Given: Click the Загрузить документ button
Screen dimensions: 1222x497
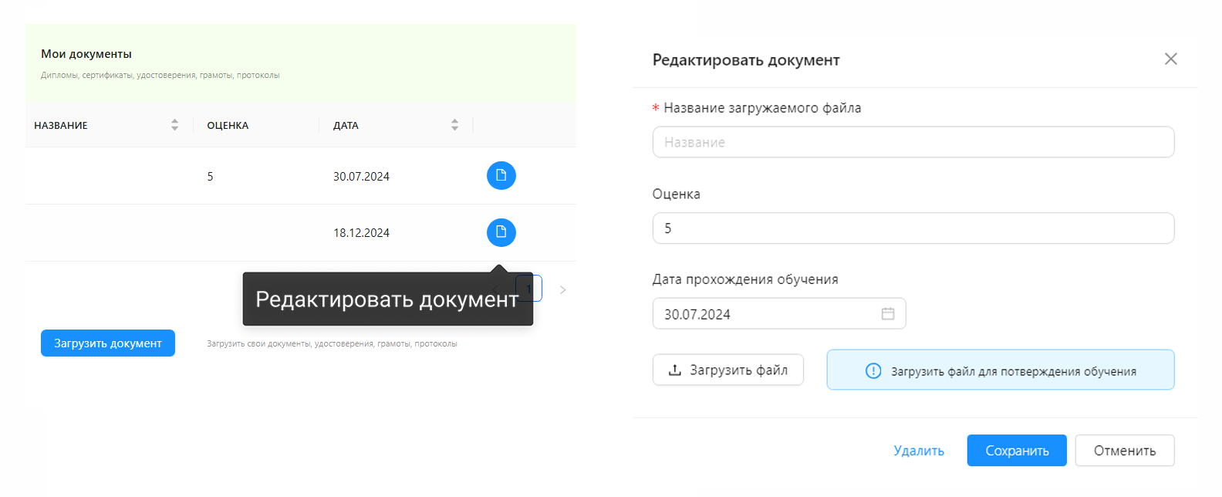Looking at the screenshot, I should pyautogui.click(x=108, y=343).
